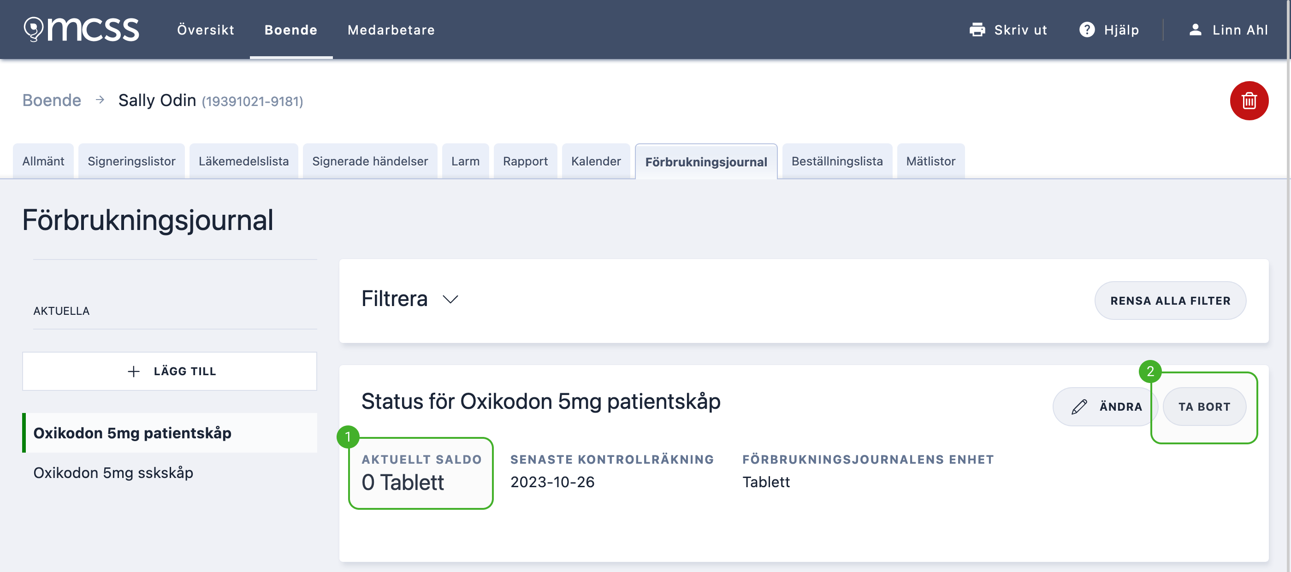Switch to the Kalender tab
This screenshot has height=572, width=1291.
click(x=596, y=161)
